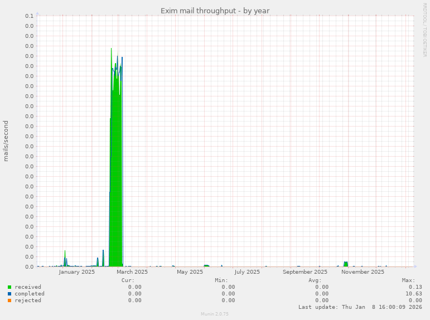
Task: Click the 0.1 top y-axis value
Action: [x=30, y=16]
